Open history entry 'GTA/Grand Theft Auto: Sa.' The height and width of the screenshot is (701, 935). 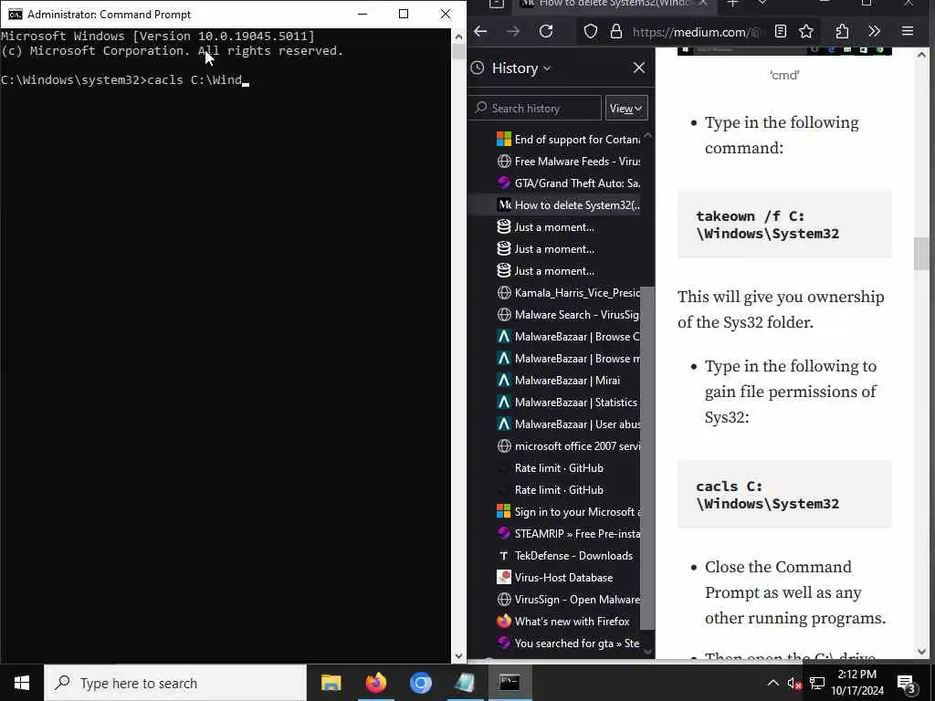point(568,183)
